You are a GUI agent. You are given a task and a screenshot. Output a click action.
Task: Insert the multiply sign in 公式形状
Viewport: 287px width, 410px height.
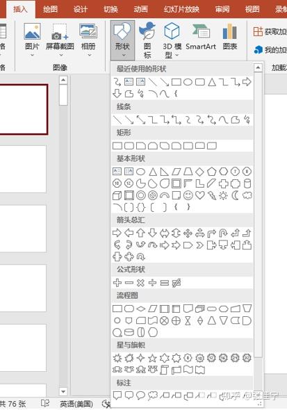[x=140, y=283]
